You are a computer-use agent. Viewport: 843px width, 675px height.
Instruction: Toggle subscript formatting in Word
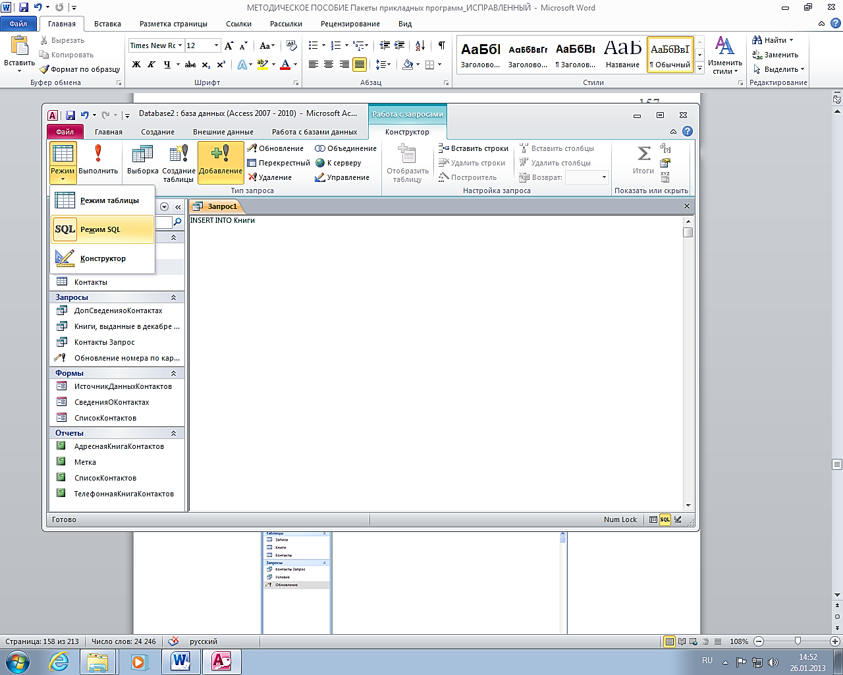[206, 65]
